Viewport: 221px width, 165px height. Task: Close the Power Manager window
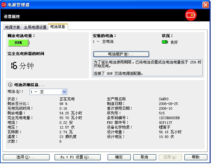point(206,4)
